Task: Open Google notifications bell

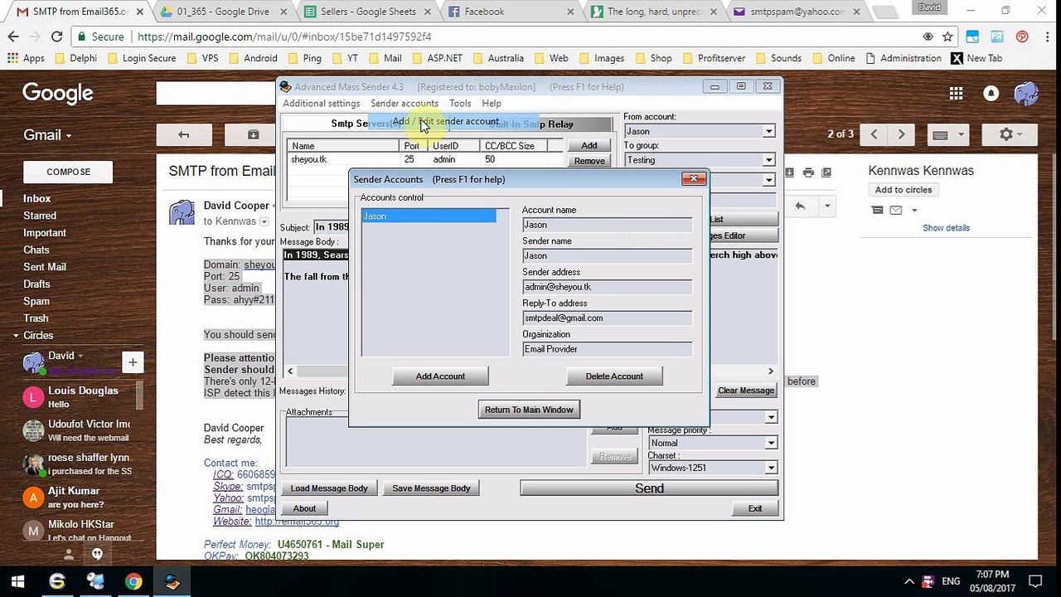Action: coord(991,94)
